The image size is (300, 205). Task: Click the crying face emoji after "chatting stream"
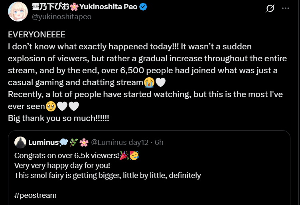pyautogui.click(x=149, y=83)
